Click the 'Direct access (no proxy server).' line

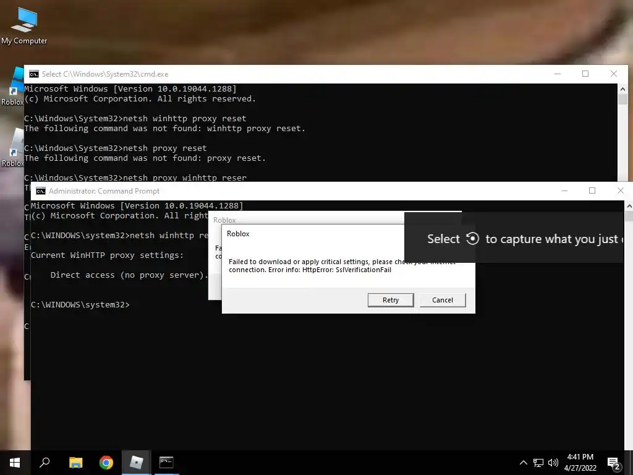point(129,275)
